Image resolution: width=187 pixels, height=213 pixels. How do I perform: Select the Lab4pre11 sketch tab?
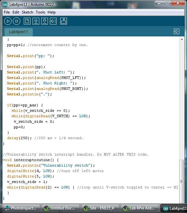coord(19,32)
